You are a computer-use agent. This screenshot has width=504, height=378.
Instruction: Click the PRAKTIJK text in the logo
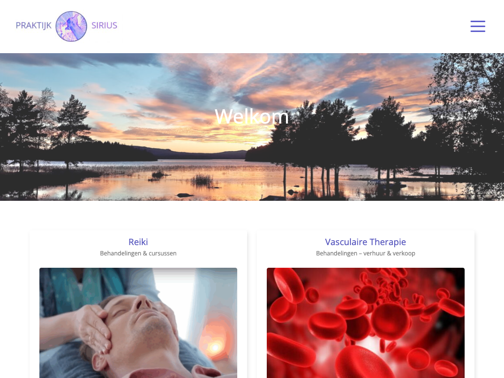pos(33,26)
